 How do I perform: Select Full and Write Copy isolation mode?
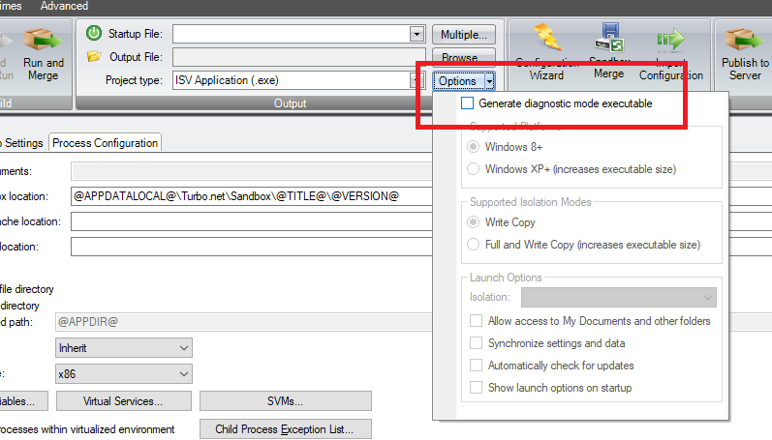click(473, 245)
